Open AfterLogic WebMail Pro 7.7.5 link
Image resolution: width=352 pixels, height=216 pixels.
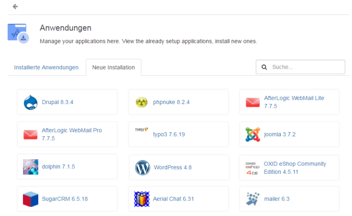[x=72, y=134]
